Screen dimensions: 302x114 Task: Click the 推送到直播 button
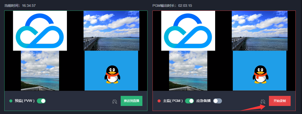click(x=132, y=101)
